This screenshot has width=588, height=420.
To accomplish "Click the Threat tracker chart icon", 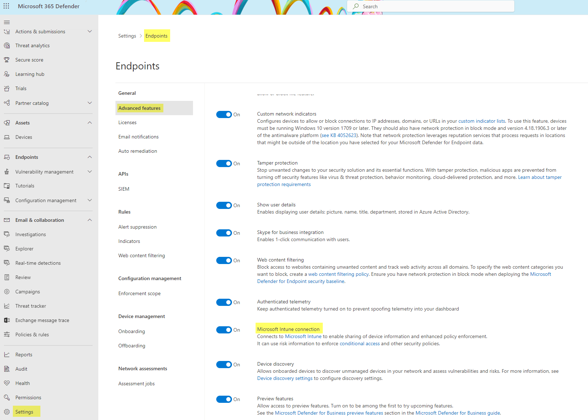I will click(7, 306).
